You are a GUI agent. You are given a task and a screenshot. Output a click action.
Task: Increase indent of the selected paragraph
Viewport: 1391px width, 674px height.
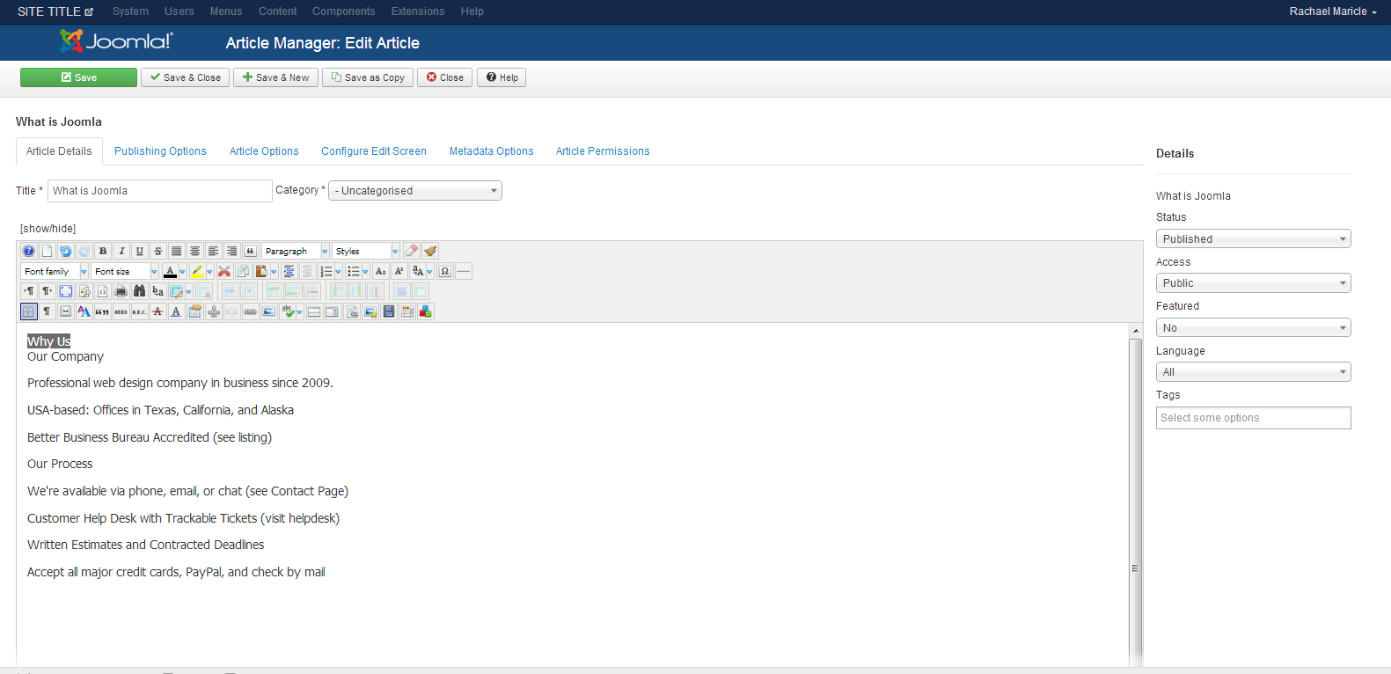[x=289, y=271]
